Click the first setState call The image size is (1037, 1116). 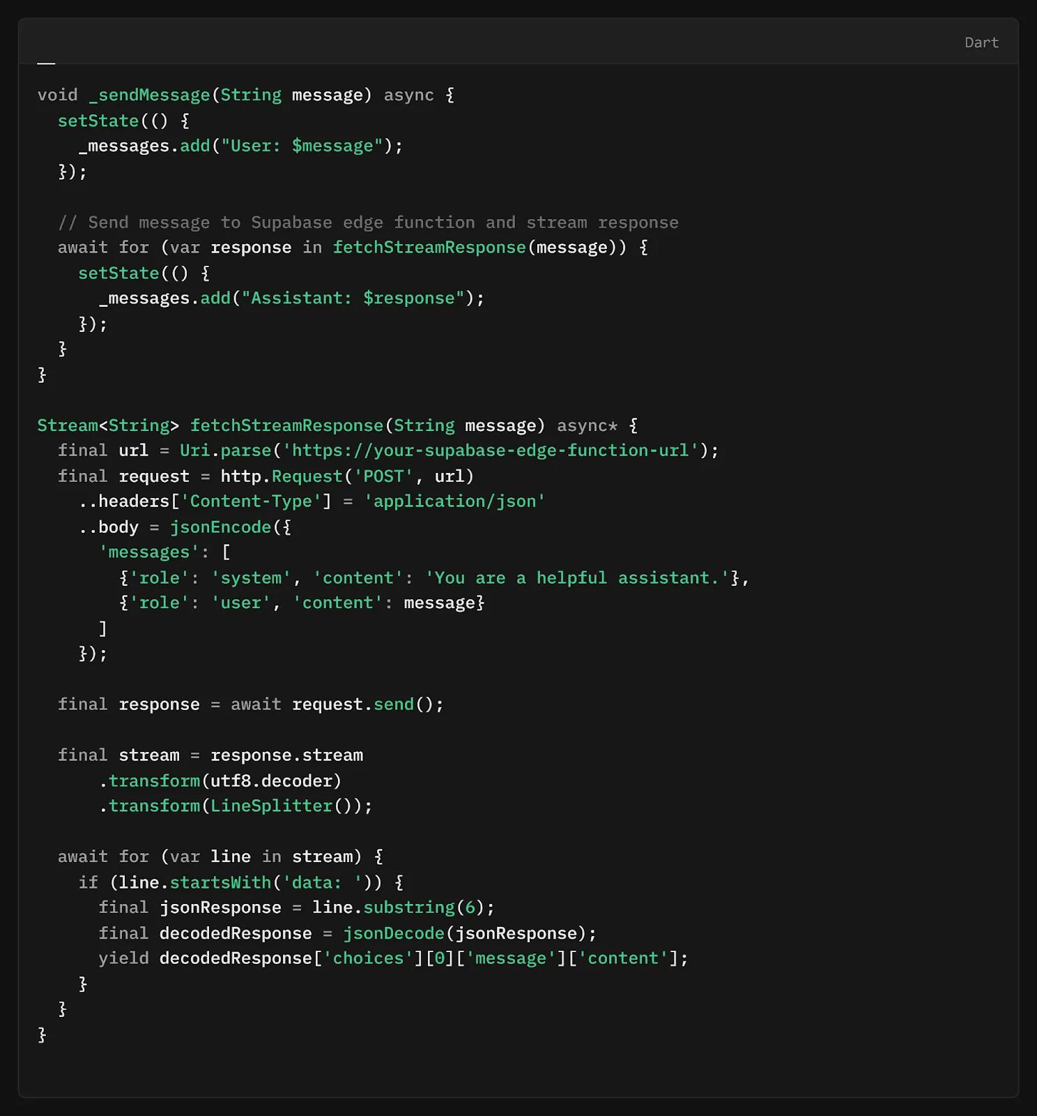point(98,121)
